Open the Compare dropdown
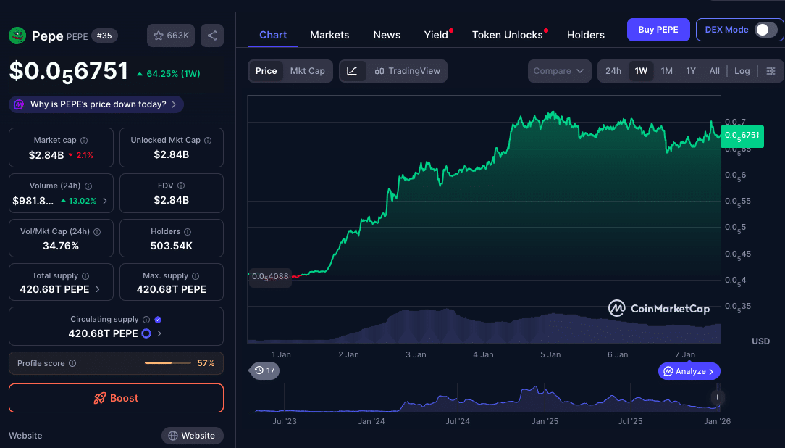Image resolution: width=785 pixels, height=448 pixels. [559, 71]
